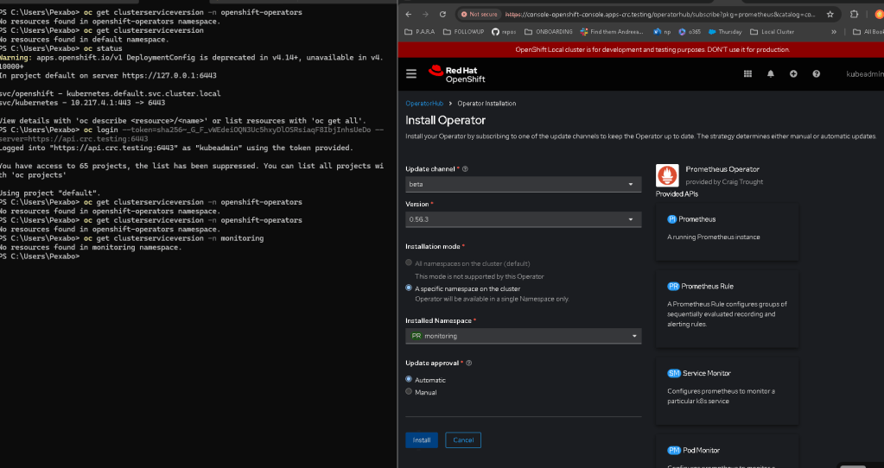Open the notifications bell icon

[770, 73]
